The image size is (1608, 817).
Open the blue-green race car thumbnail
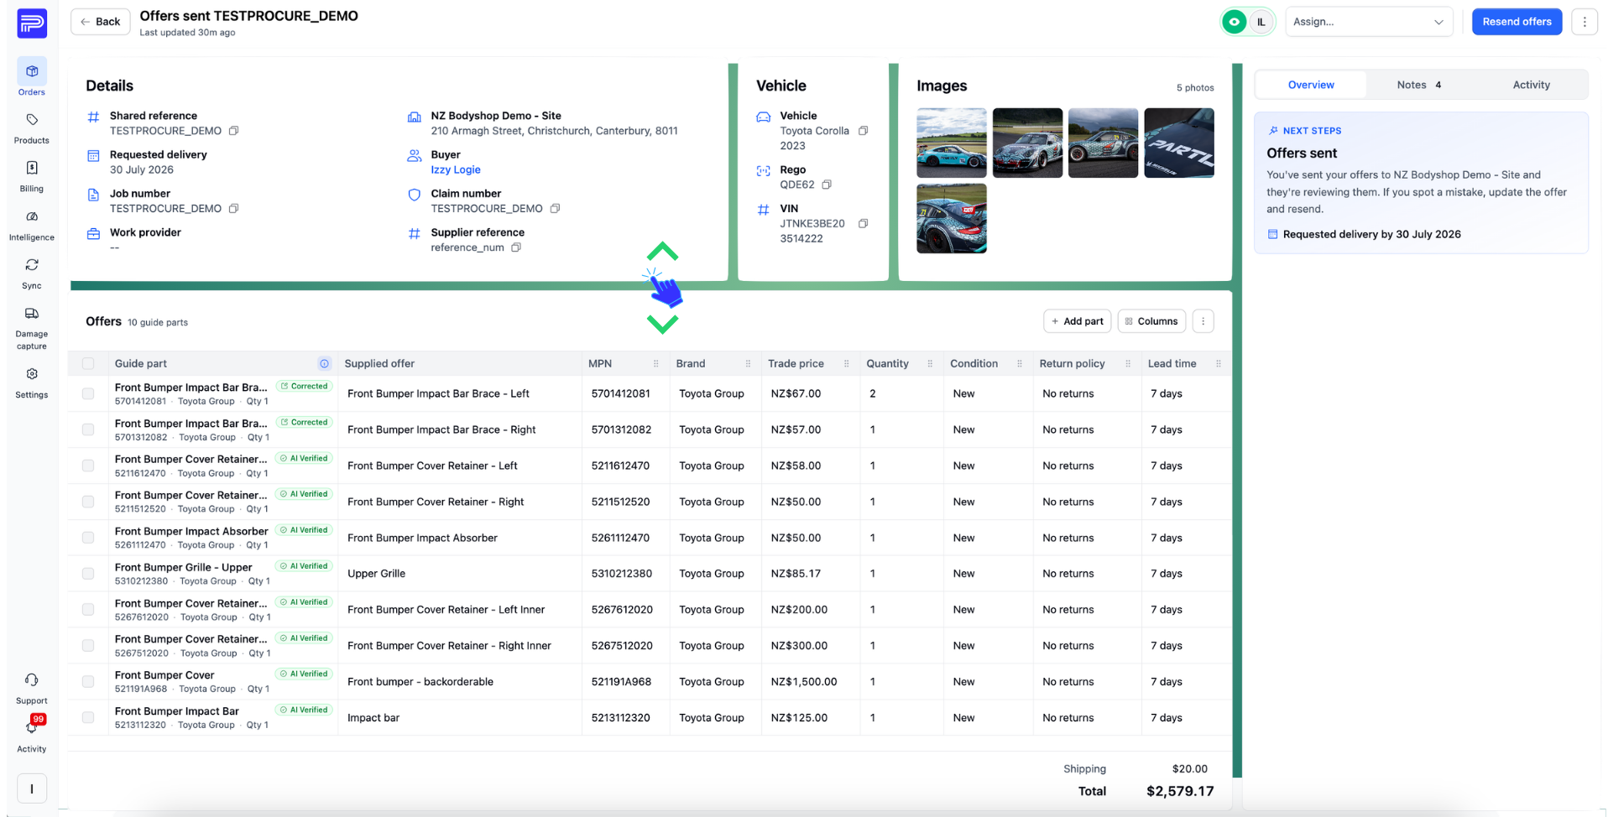coord(952,143)
